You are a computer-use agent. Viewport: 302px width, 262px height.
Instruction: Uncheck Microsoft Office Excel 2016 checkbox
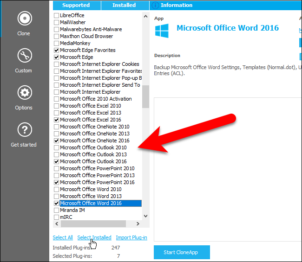(x=56, y=120)
